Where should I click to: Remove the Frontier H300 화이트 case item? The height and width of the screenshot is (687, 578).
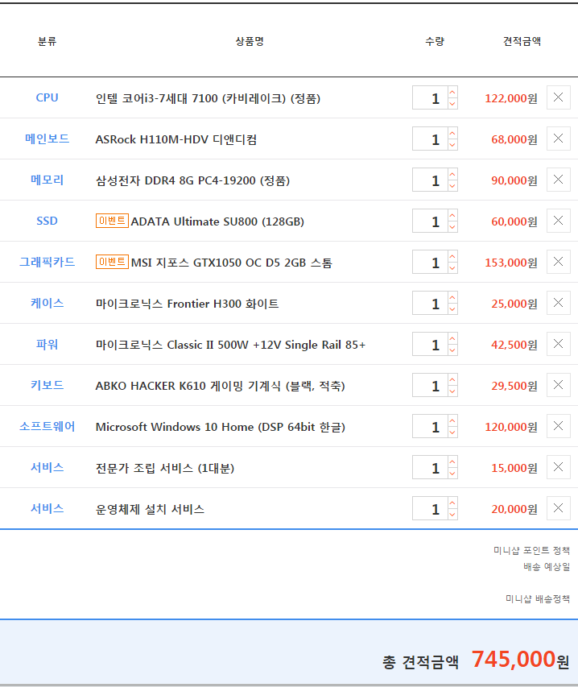(x=559, y=303)
